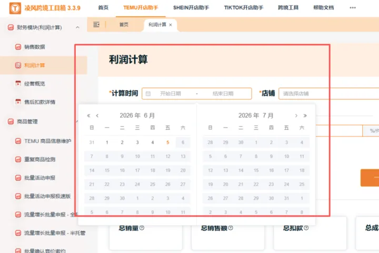Open the 帮助文档 menu

tap(323, 8)
